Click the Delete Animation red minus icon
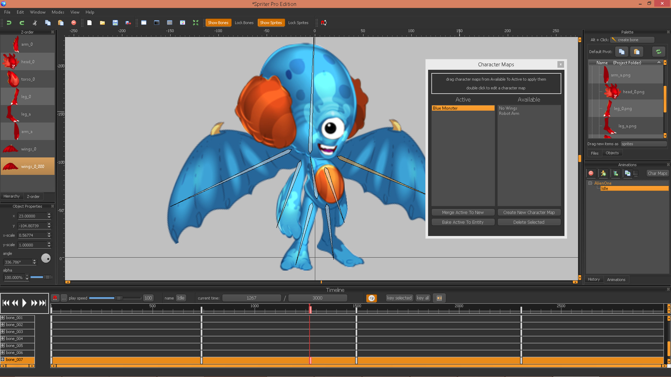 click(591, 173)
